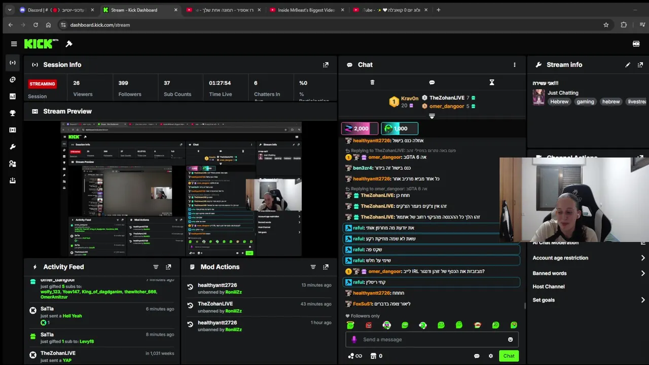Viewport: 649px width, 365px height.
Task: Click the hourglass slow mode icon
Action: click(x=492, y=82)
